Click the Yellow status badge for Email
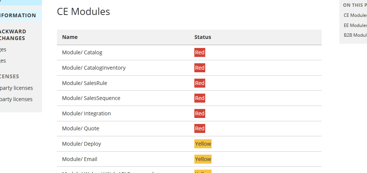This screenshot has width=367, height=173. coord(203,159)
